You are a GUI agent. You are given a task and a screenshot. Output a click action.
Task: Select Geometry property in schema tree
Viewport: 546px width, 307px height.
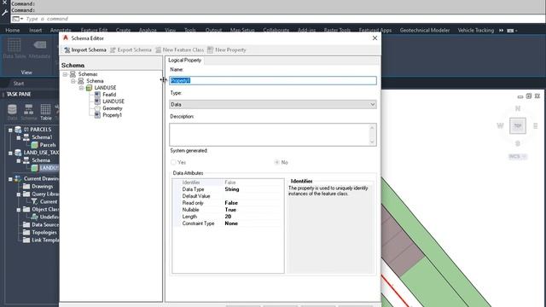(112, 108)
